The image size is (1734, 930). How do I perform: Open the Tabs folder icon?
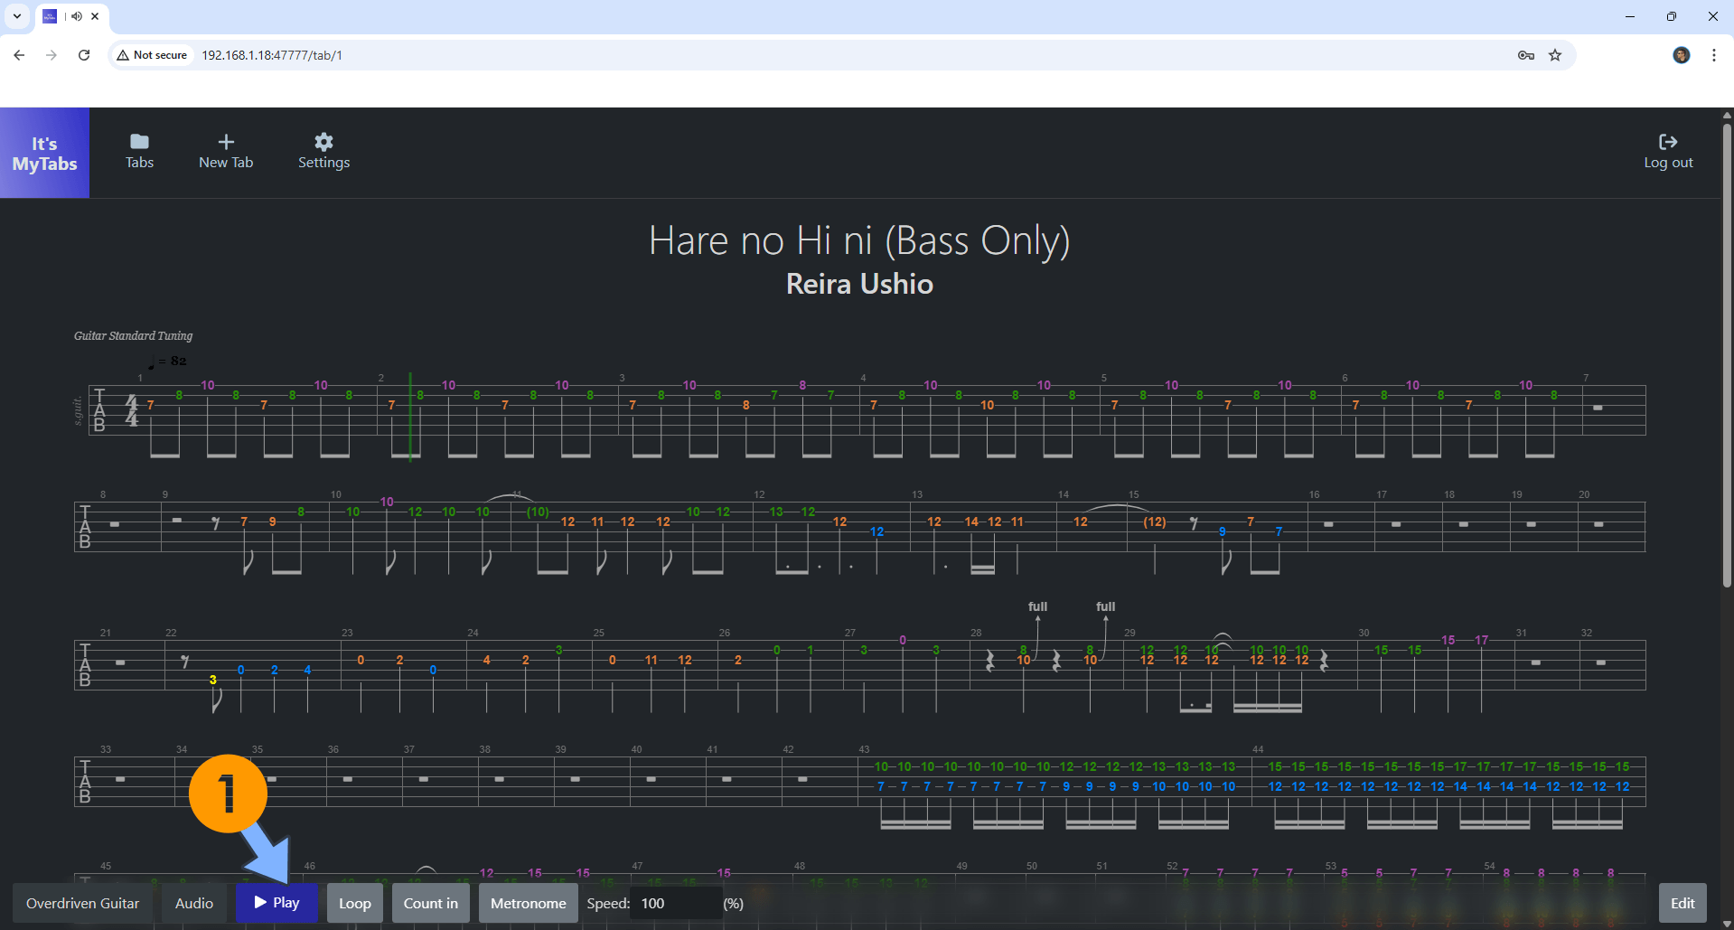tap(139, 150)
